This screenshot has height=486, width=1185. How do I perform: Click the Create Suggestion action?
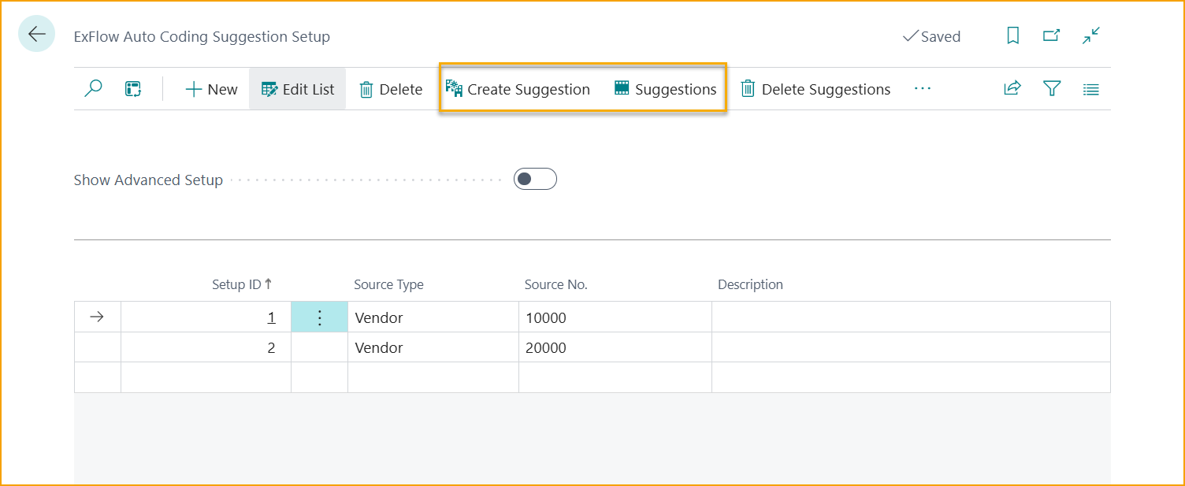[x=518, y=89]
